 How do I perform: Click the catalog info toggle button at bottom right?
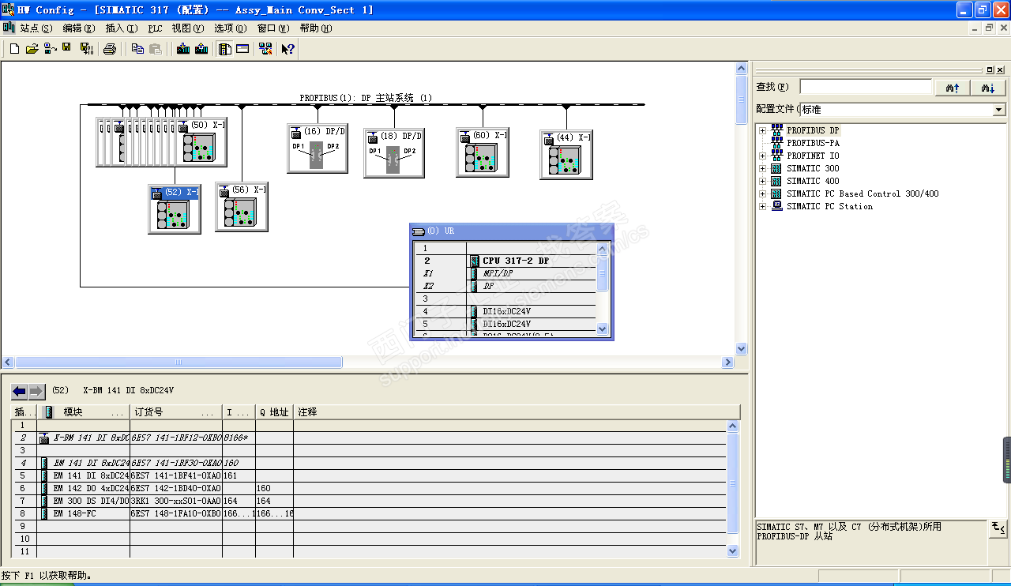pyautogui.click(x=998, y=528)
